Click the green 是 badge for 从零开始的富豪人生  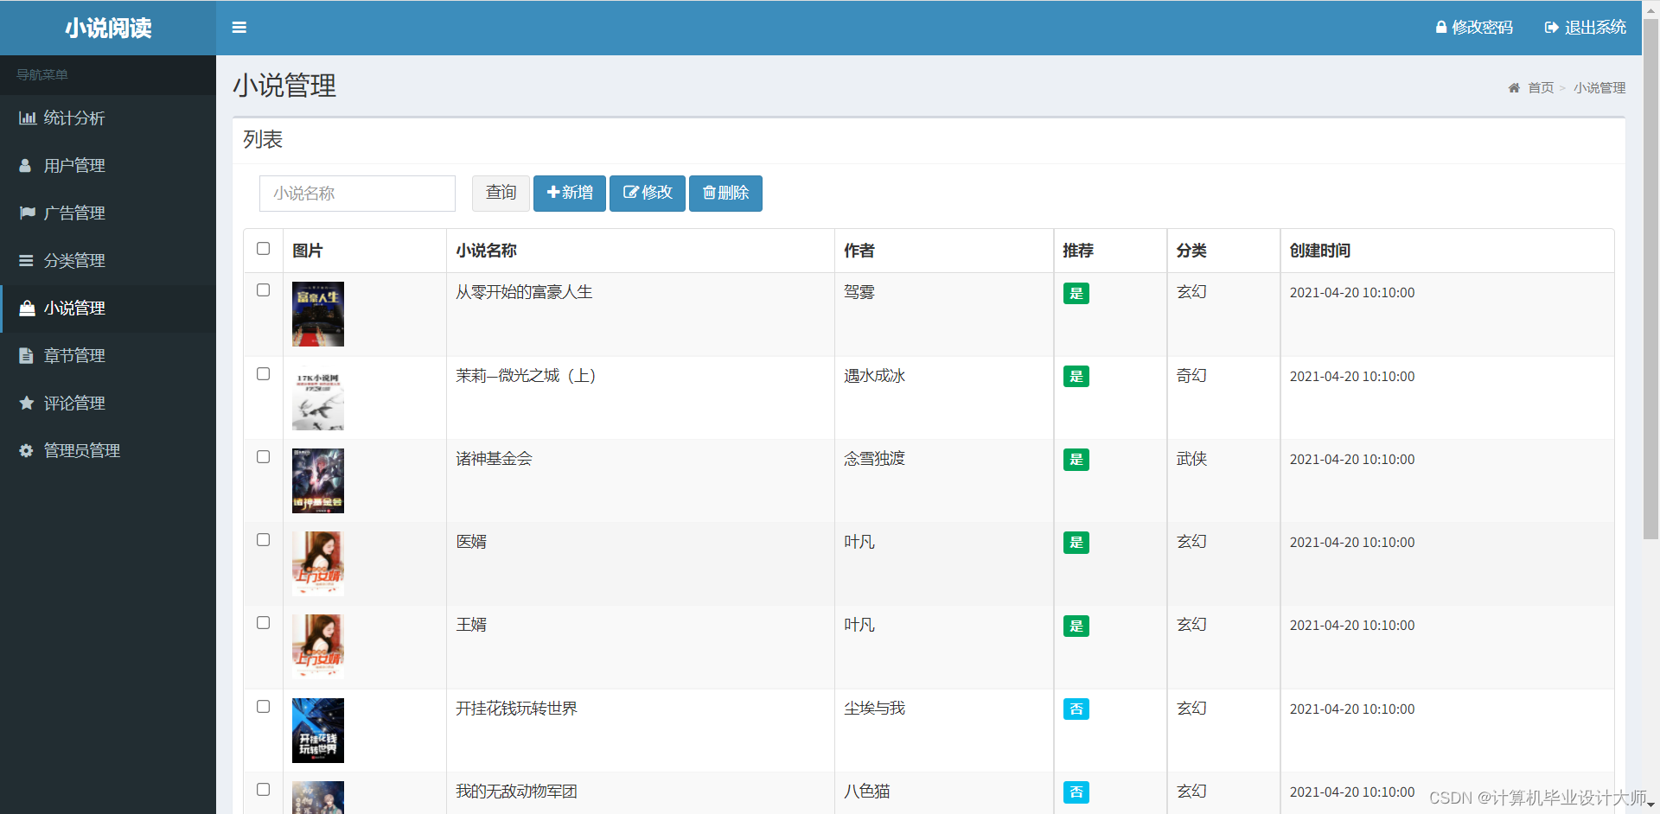pos(1076,294)
